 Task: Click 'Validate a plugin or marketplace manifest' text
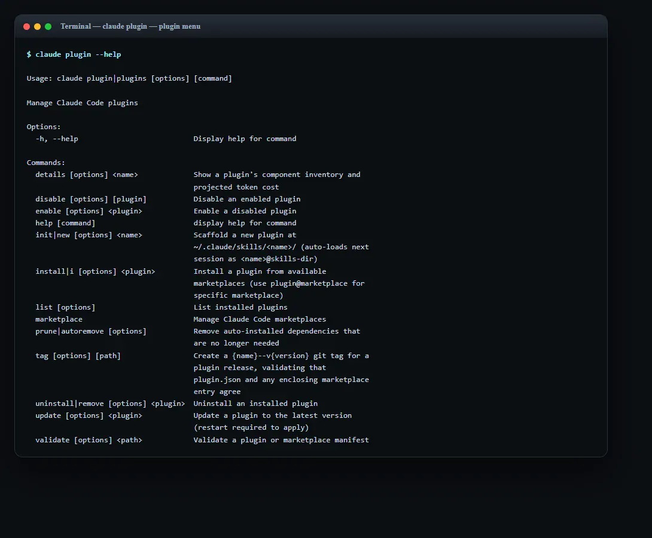point(281,440)
